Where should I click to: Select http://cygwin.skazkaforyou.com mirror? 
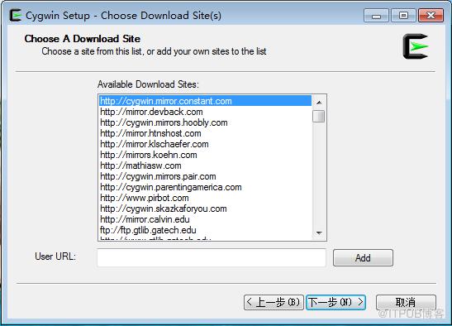click(205, 209)
